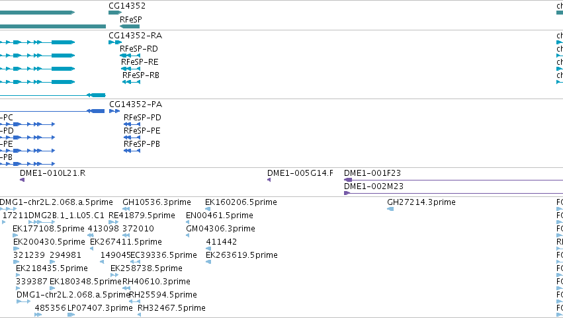563x318 pixels.
Task: Click EN00461.5prime EST label
Action: tap(220, 216)
